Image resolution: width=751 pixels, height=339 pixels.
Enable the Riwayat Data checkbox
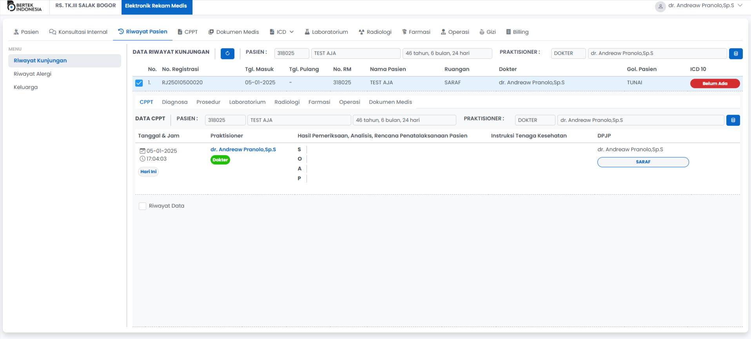143,206
